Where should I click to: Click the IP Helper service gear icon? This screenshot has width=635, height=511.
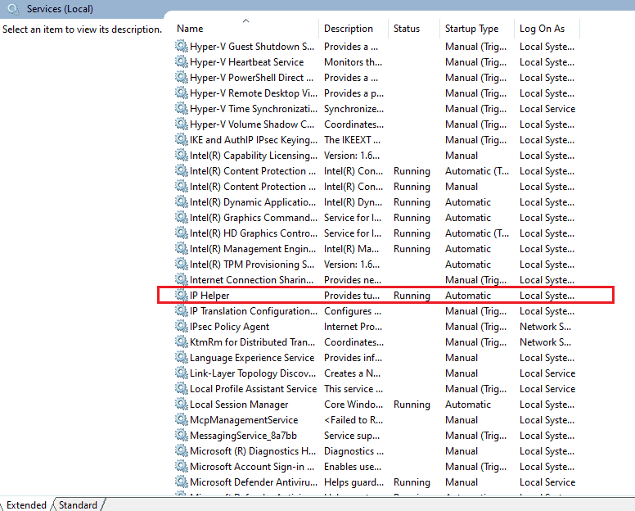pyautogui.click(x=181, y=295)
